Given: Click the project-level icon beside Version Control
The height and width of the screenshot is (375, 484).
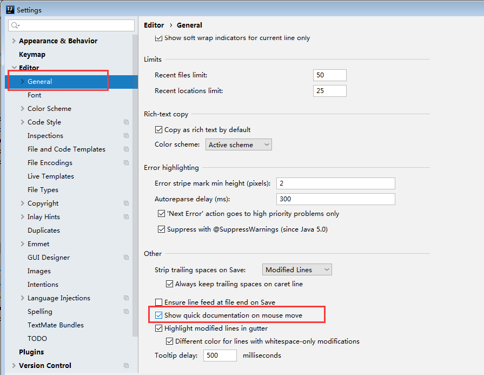Looking at the screenshot, I should pyautogui.click(x=126, y=366).
